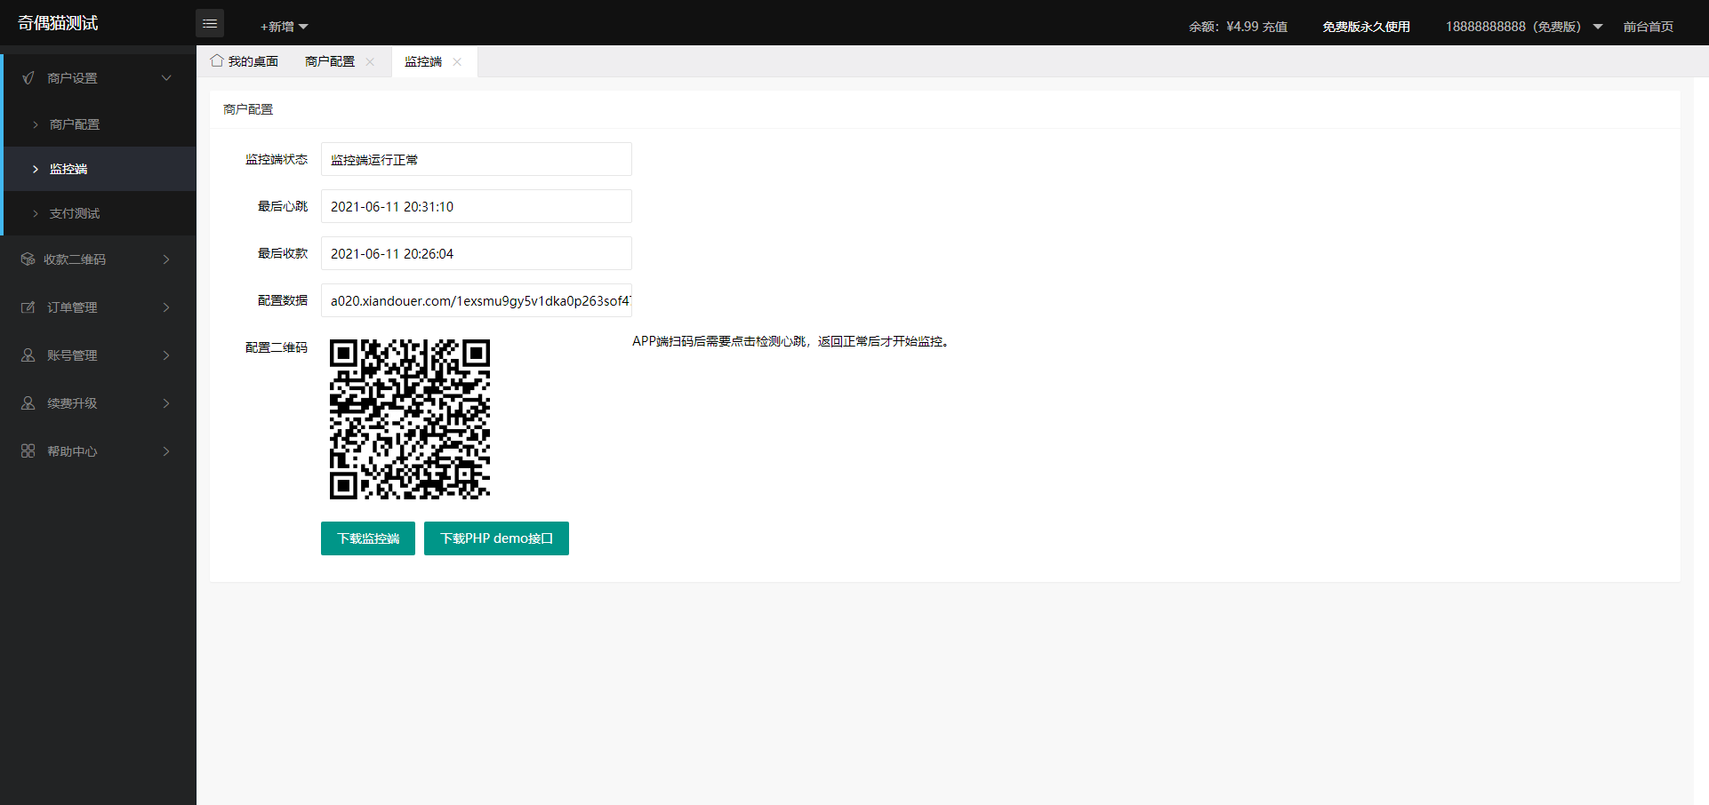Select the 监控端 tab

423,61
